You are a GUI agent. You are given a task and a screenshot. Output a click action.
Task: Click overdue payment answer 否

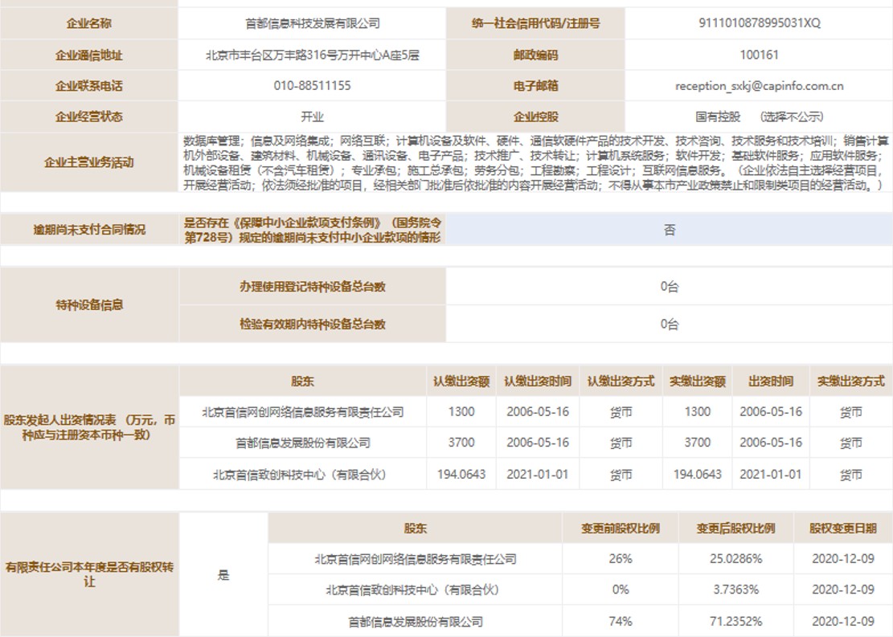670,230
